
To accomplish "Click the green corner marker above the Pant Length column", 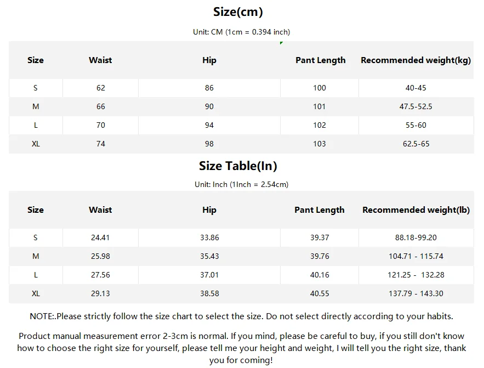I will click(281, 43).
